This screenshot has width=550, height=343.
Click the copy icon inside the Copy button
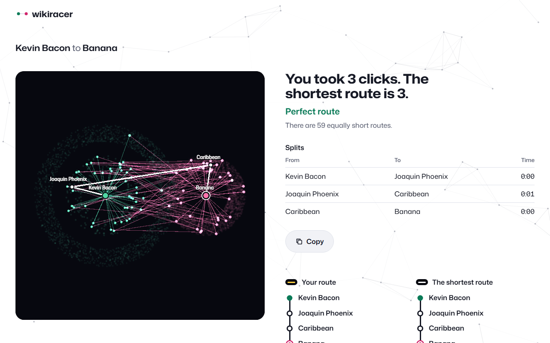[299, 241]
